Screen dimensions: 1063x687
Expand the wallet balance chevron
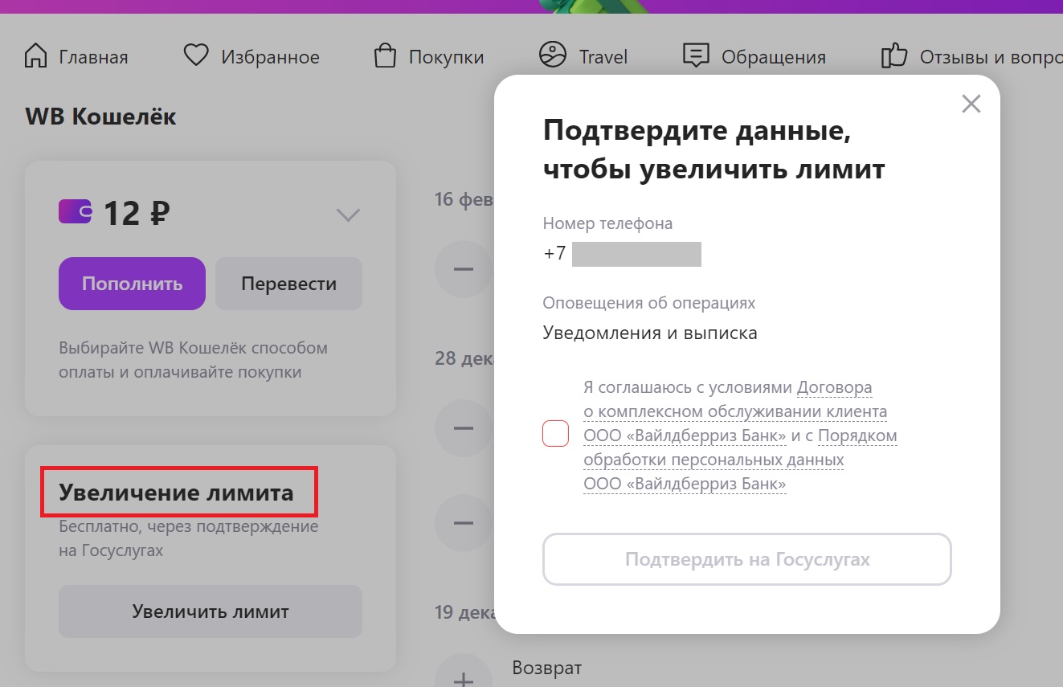tap(348, 215)
